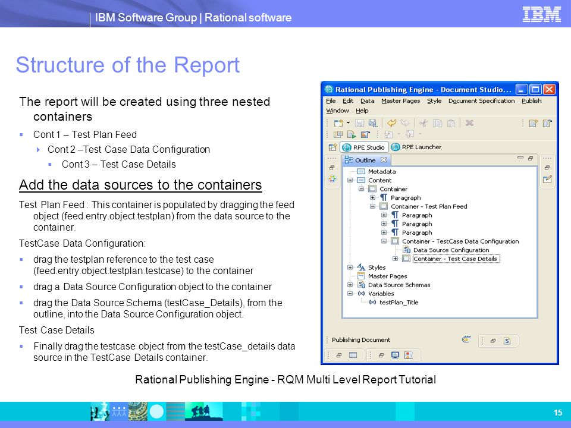Image resolution: width=571 pixels, height=428 pixels.
Task: Collapse the Variables node
Action: [x=350, y=294]
